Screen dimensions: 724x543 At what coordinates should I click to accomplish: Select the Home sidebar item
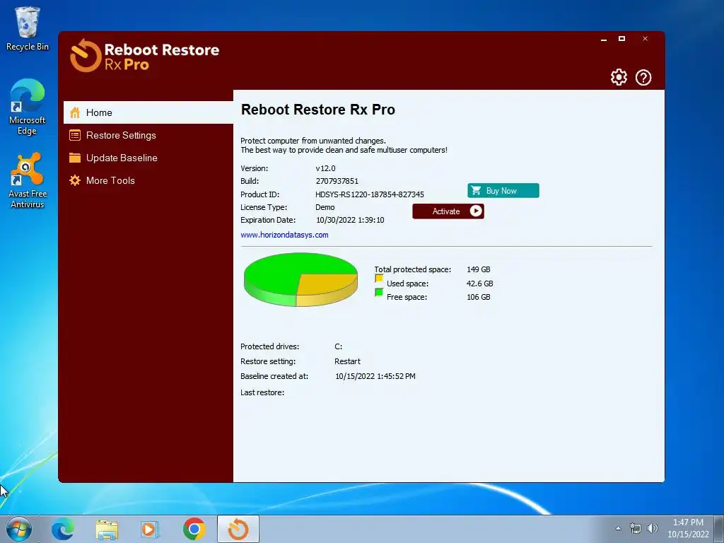pos(148,112)
